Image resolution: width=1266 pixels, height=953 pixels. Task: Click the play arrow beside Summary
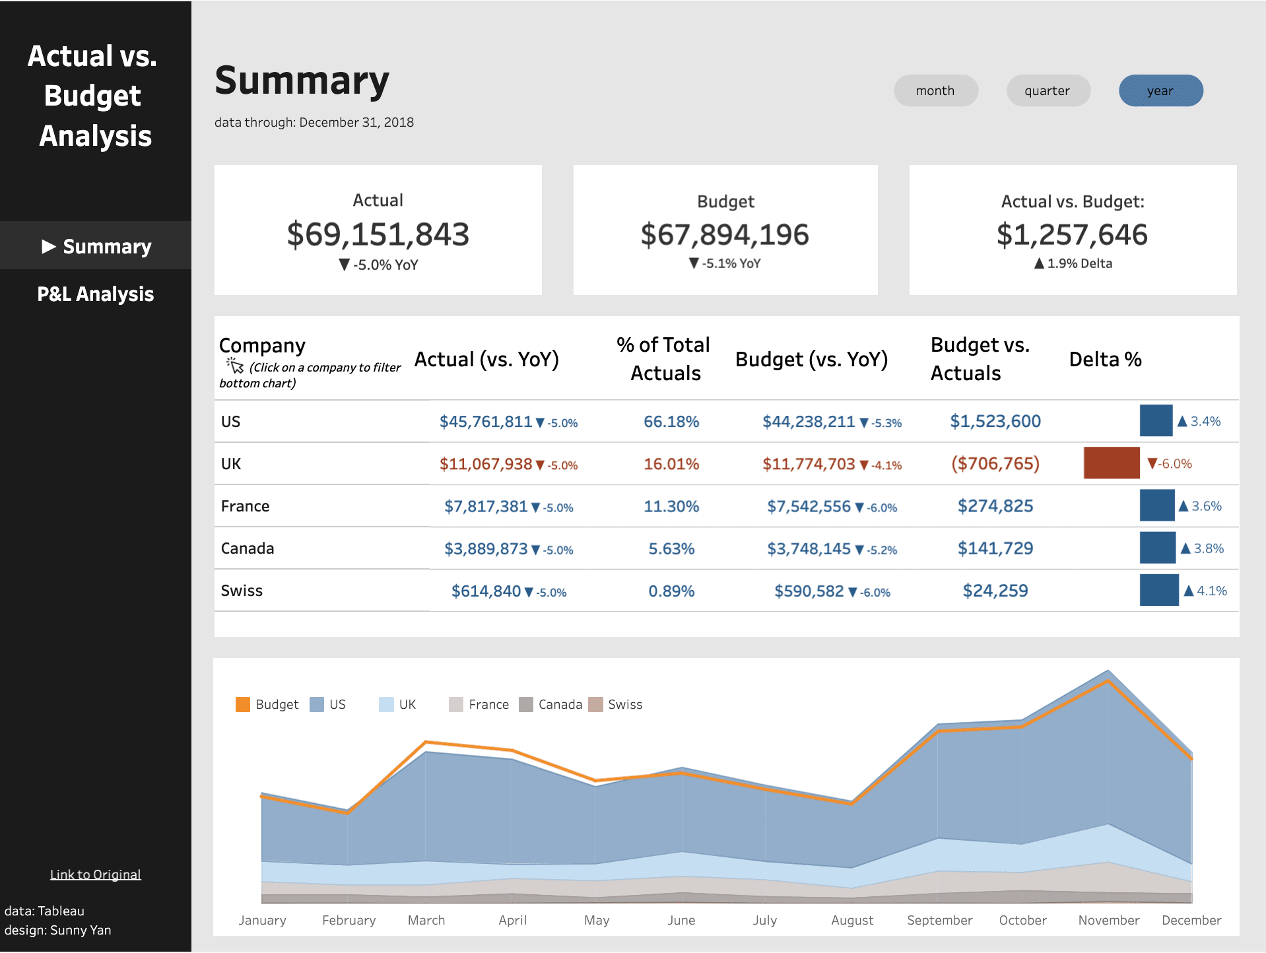[49, 247]
